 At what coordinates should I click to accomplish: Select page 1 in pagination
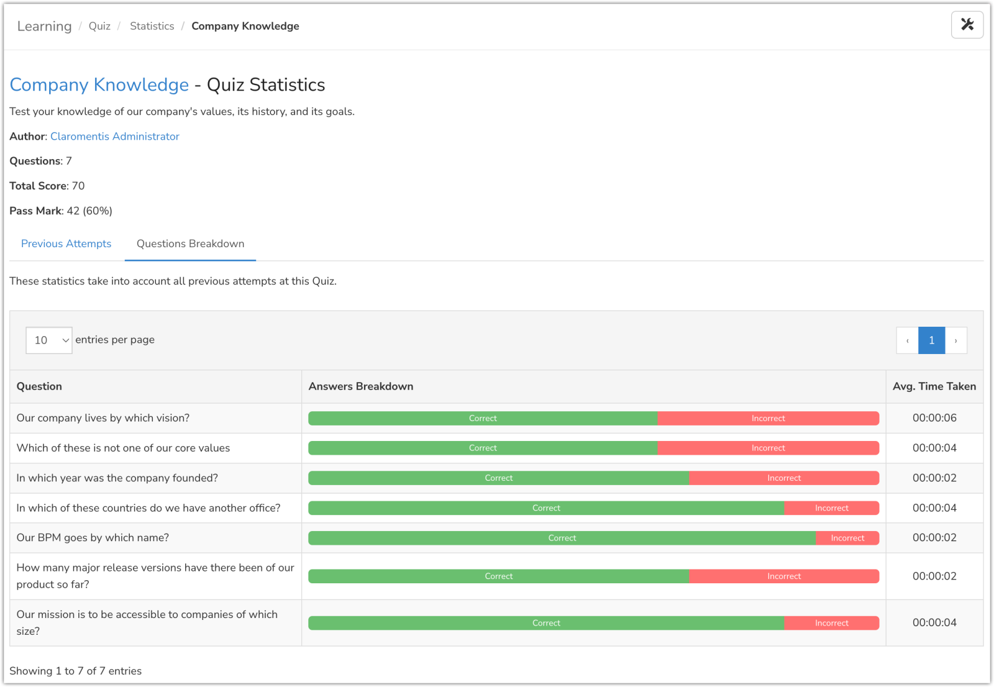pos(931,340)
